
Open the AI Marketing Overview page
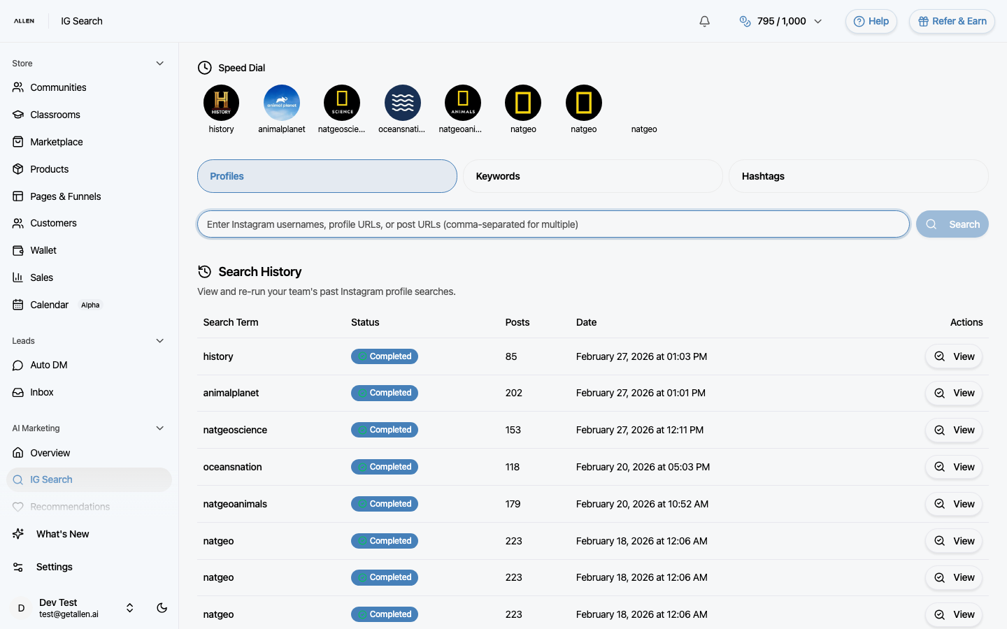click(50, 452)
